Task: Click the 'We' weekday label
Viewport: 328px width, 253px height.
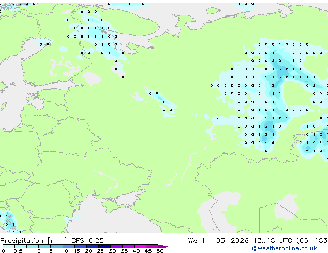Action: coord(192,240)
